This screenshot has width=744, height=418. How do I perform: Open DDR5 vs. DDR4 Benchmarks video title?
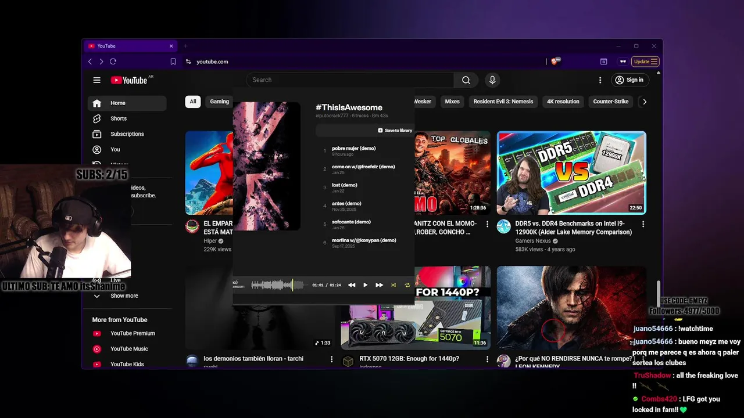tap(573, 228)
